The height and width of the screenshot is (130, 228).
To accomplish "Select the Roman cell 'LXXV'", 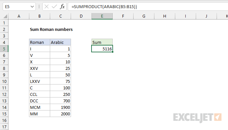I will 39,81.
